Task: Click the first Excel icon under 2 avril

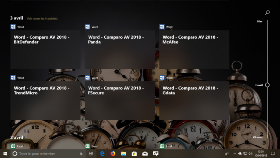Action: point(13,146)
